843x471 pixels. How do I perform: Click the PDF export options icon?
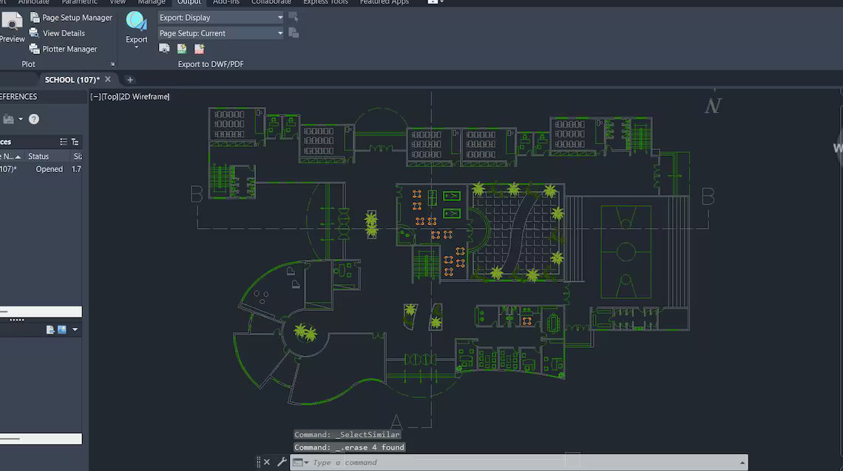click(199, 49)
